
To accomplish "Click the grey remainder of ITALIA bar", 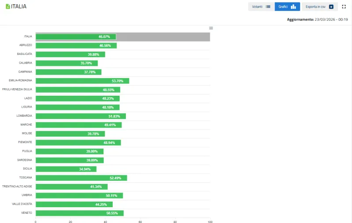I will (x=163, y=37).
